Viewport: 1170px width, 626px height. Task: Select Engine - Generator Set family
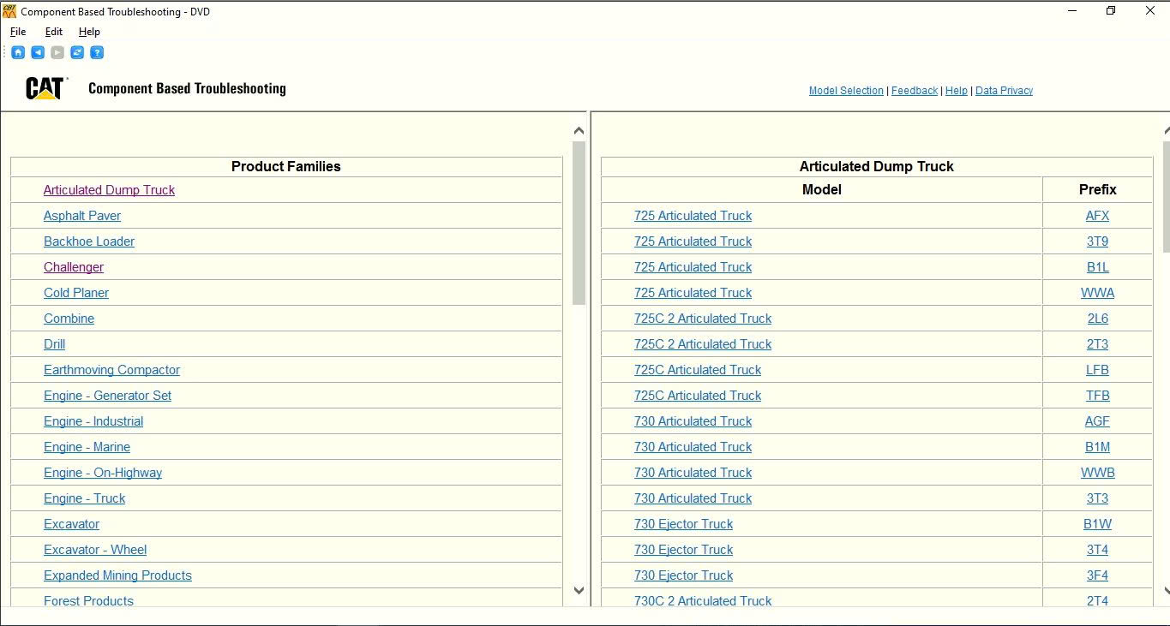(x=107, y=396)
